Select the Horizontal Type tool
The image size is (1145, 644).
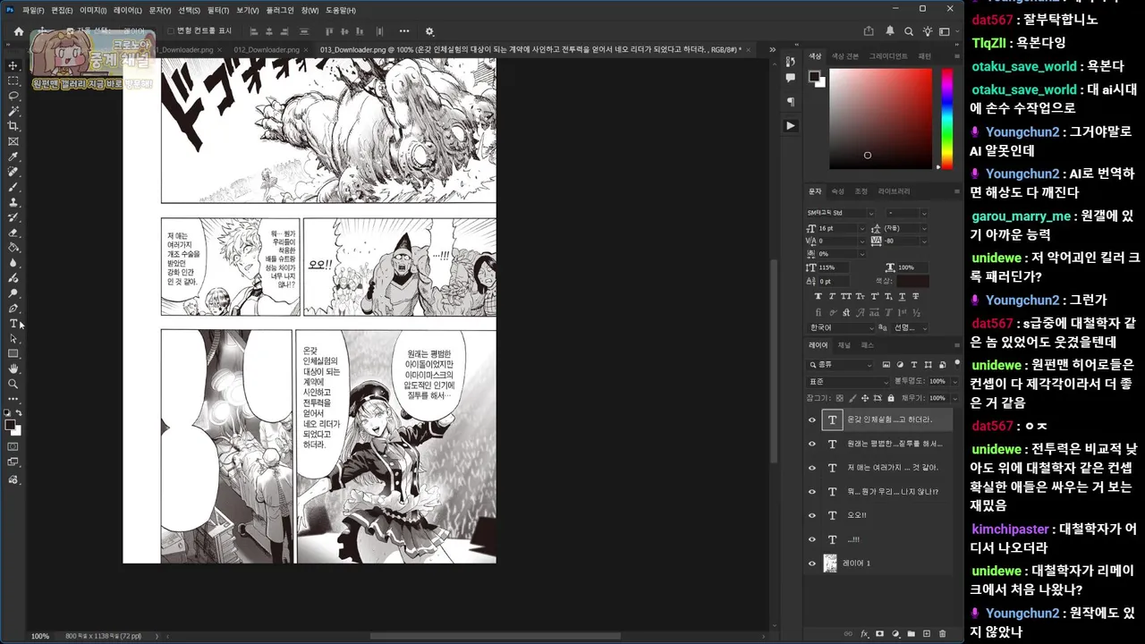[13, 323]
